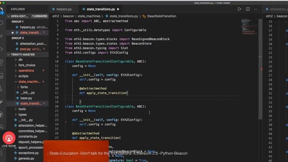
Task: Open more editor actions ellipsis menu
Action: click(x=256, y=9)
